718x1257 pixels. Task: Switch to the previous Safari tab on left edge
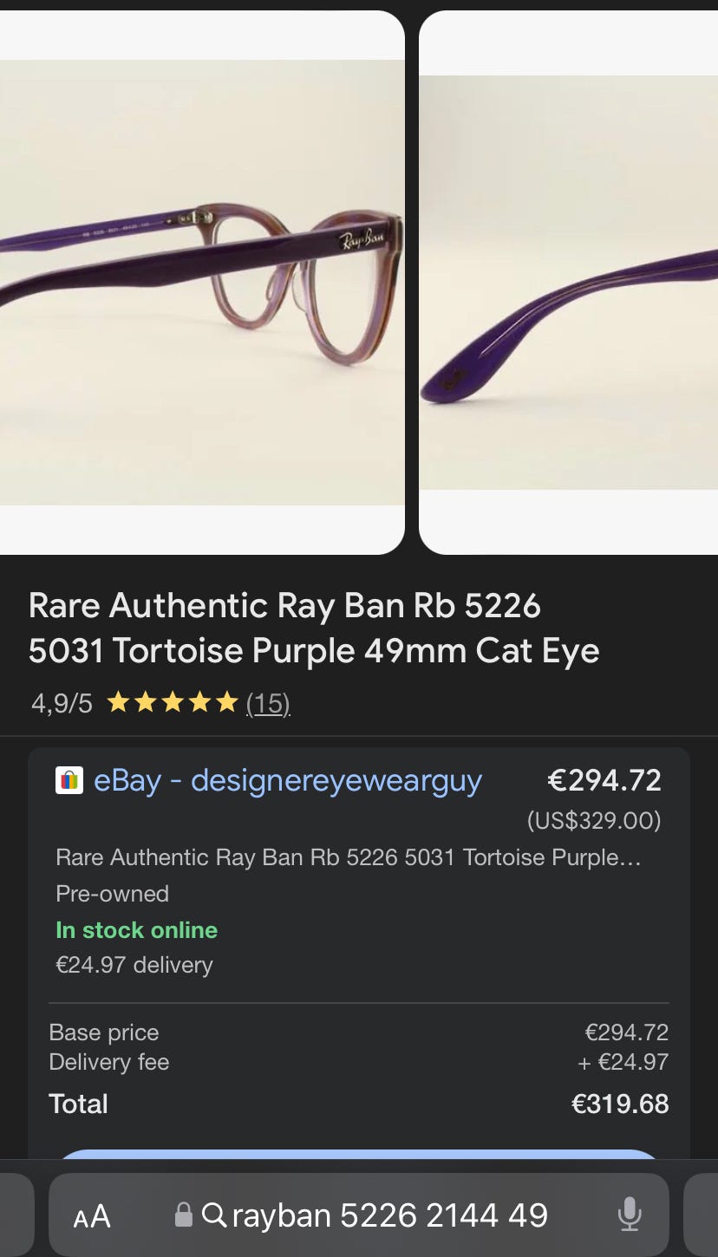(16, 1215)
